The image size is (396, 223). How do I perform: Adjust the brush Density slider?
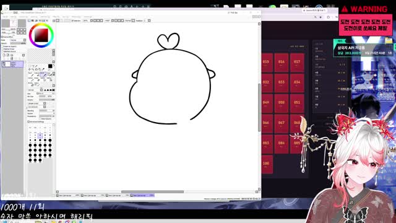pos(47,100)
